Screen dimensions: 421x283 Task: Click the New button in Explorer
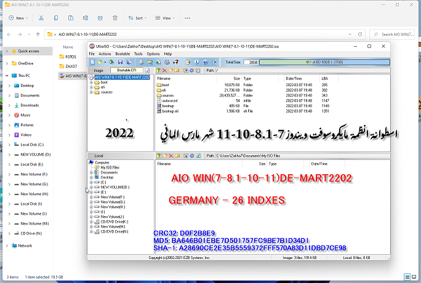[18, 18]
